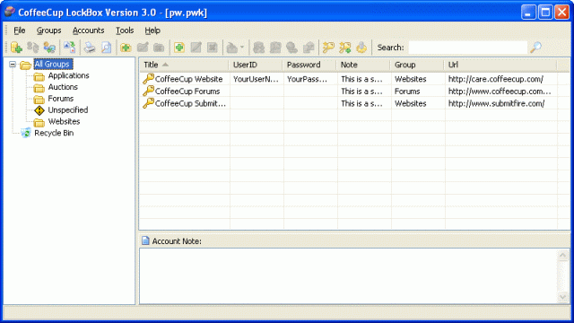Click into the Search text field

(467, 48)
